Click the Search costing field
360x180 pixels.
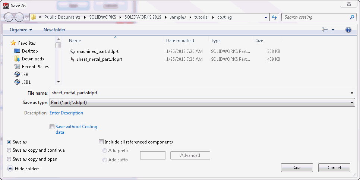[x=316, y=17]
